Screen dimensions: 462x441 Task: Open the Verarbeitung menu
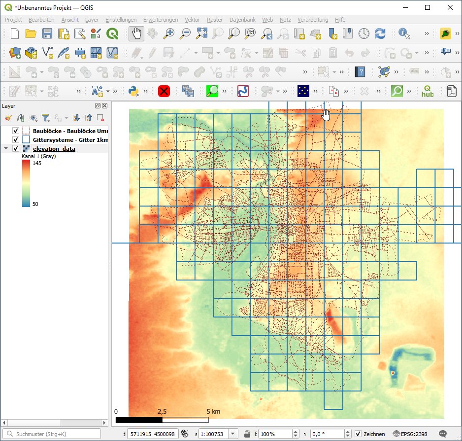[x=313, y=20]
